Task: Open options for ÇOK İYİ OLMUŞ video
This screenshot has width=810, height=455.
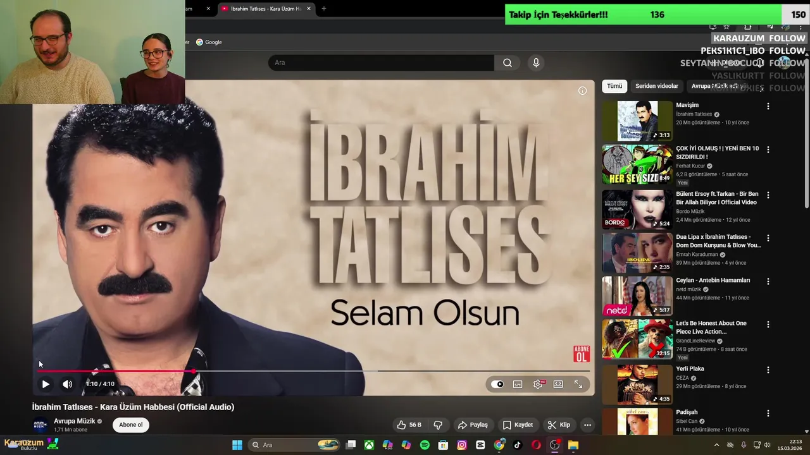Action: (768, 150)
